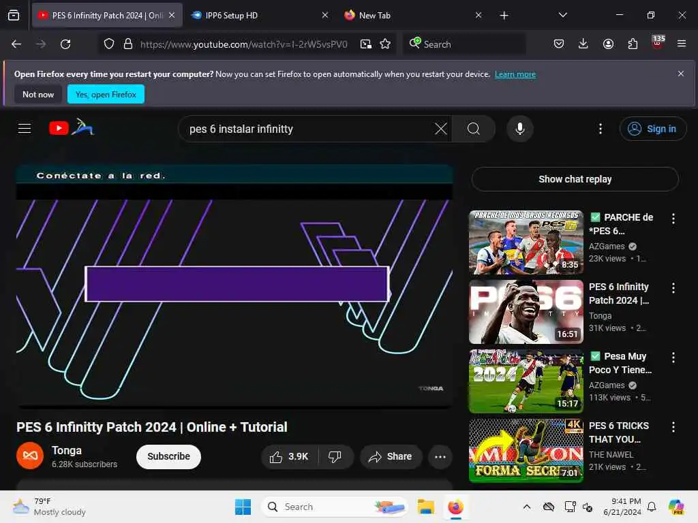Open the weather widget showing 79°F
698x523 pixels.
point(49,507)
